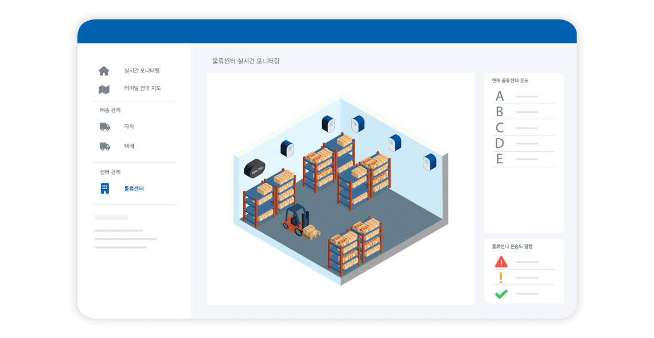Open the 터미널 전국 지도 menu item
The width and height of the screenshot is (654, 338).
point(142,88)
